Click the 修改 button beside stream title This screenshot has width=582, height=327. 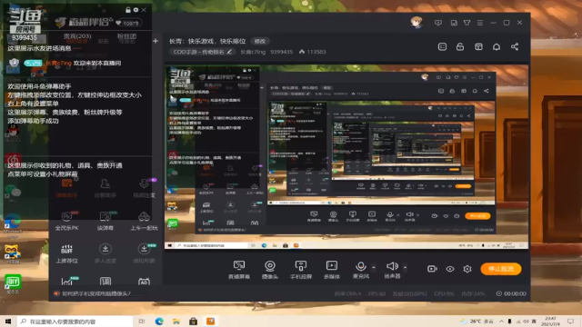click(260, 41)
